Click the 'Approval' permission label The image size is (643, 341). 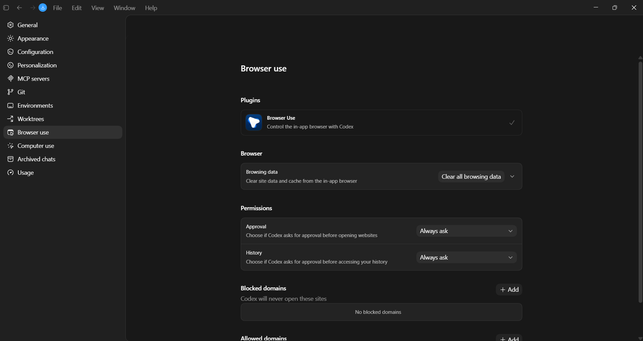(x=256, y=227)
